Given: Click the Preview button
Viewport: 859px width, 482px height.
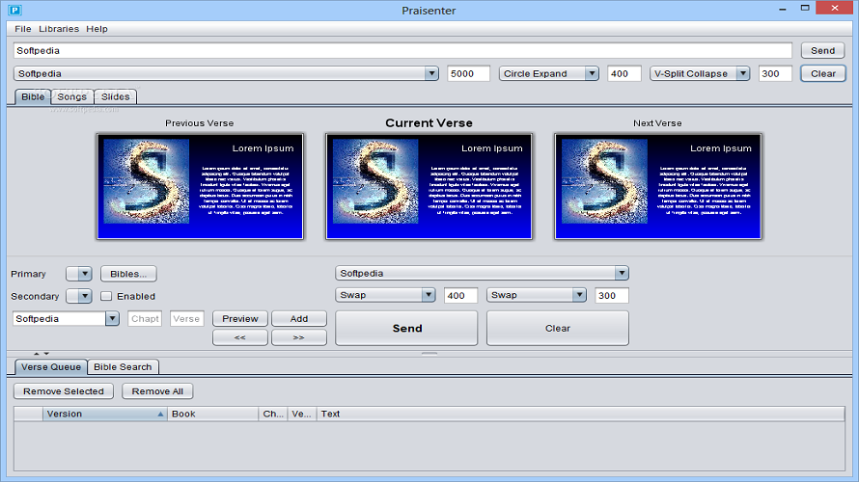Looking at the screenshot, I should (239, 319).
